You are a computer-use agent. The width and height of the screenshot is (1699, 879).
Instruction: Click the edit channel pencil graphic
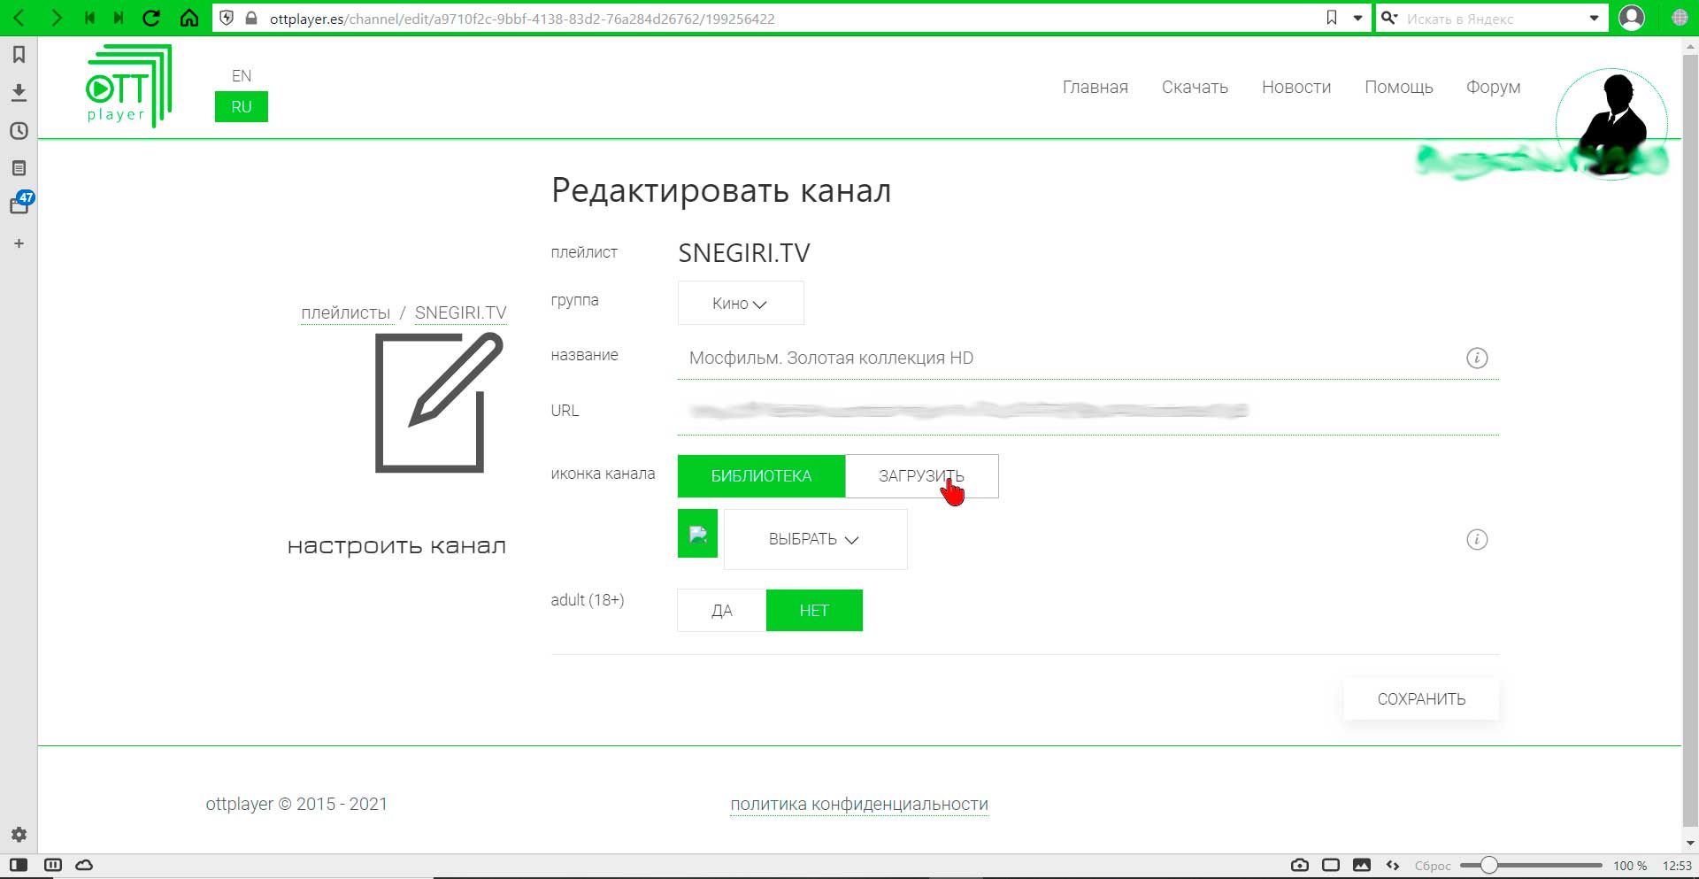[x=439, y=403]
